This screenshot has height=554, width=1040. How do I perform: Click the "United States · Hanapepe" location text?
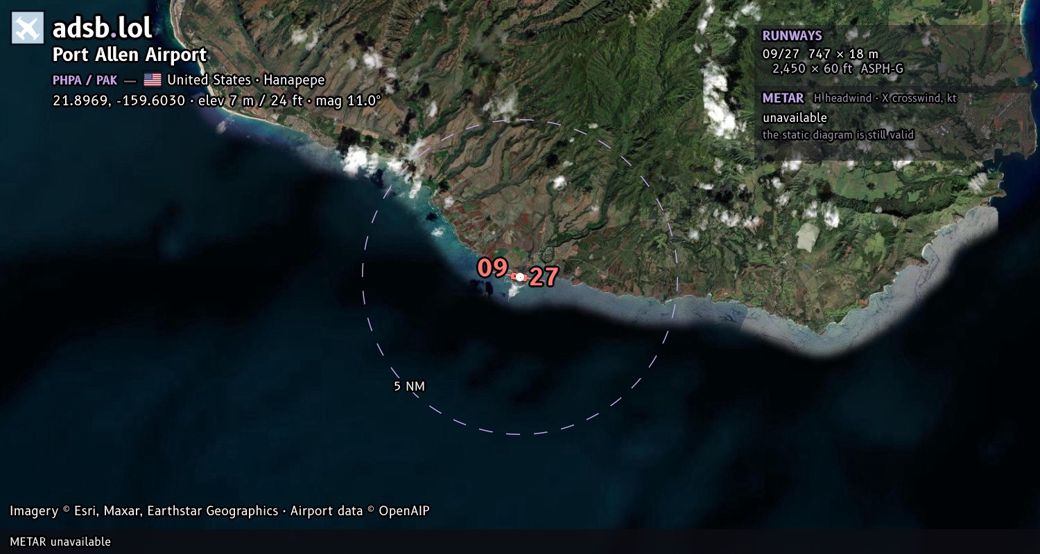[246, 80]
